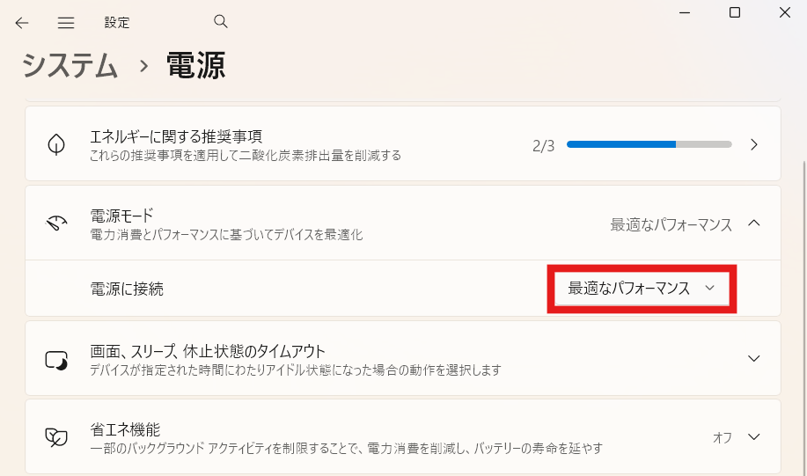This screenshot has height=476, width=807.
Task: Expand the 省エネ機能 section chevron
Action: point(753,437)
